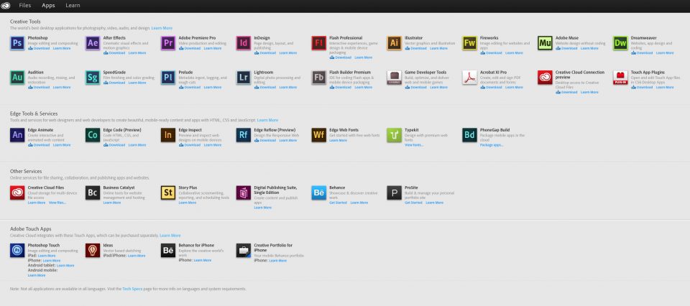Click the InDesign Id icon
Screen dimensions: 690x306
tap(244, 43)
